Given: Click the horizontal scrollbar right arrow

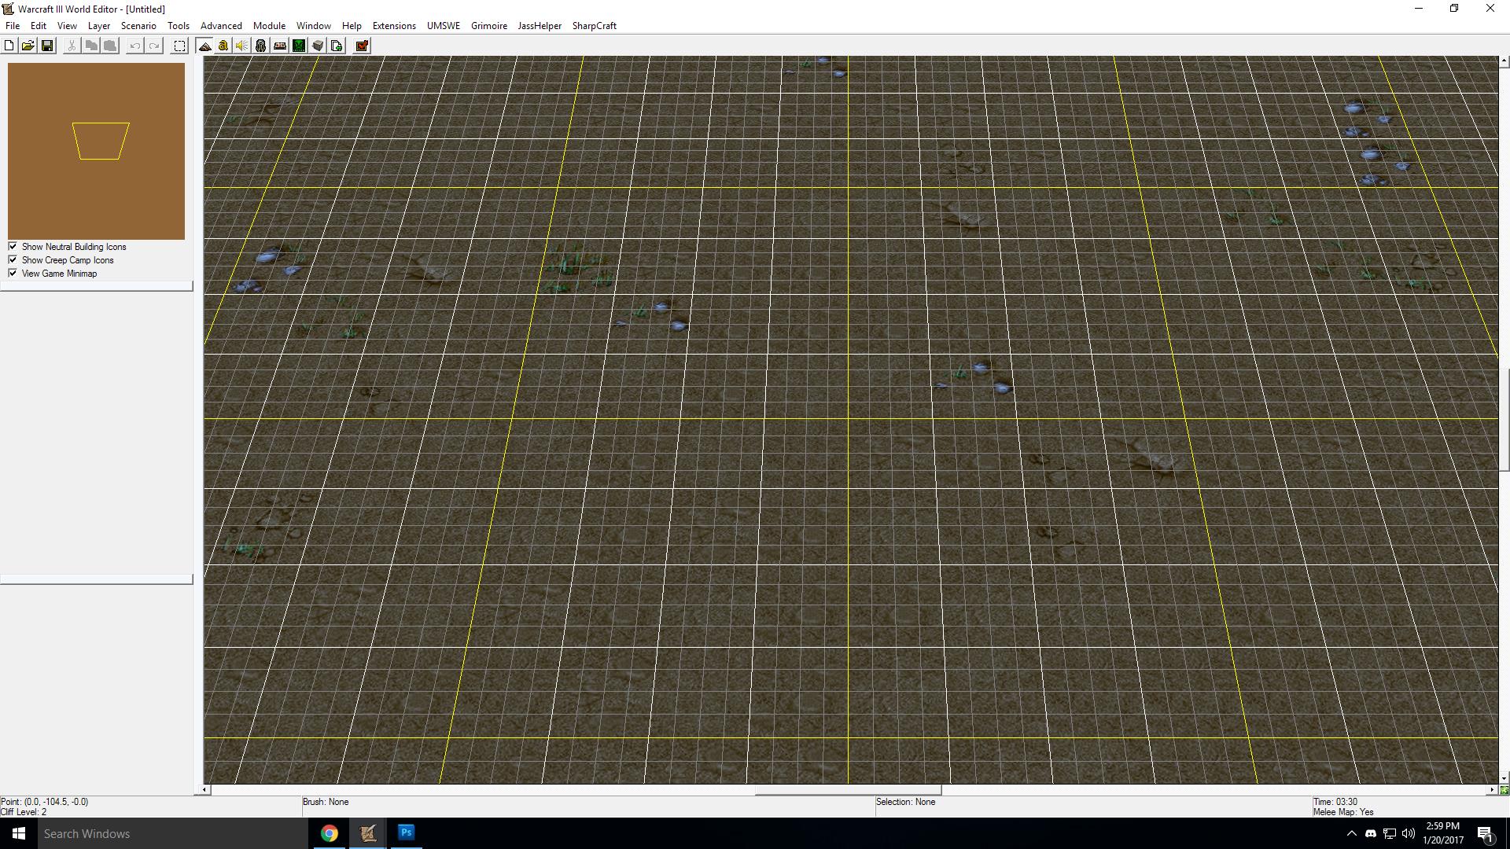Looking at the screenshot, I should (1492, 789).
